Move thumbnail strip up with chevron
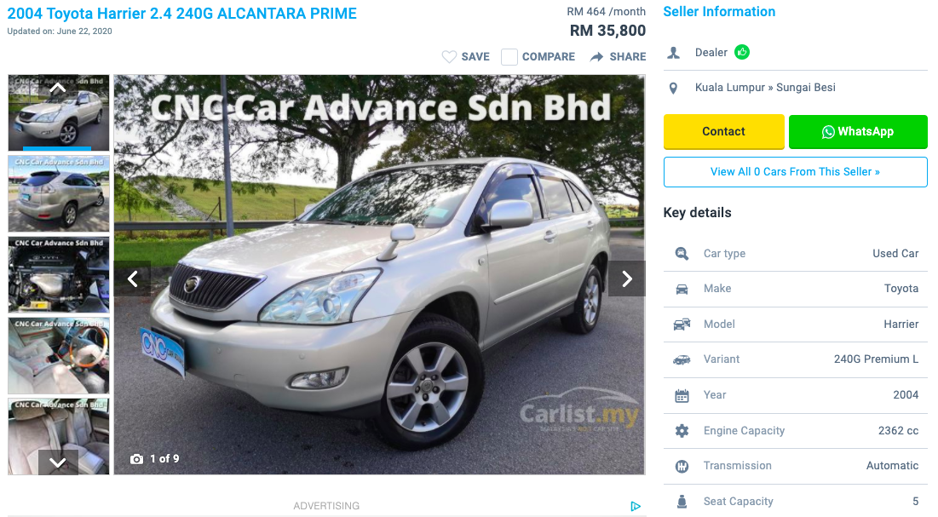The image size is (938, 517). [58, 88]
